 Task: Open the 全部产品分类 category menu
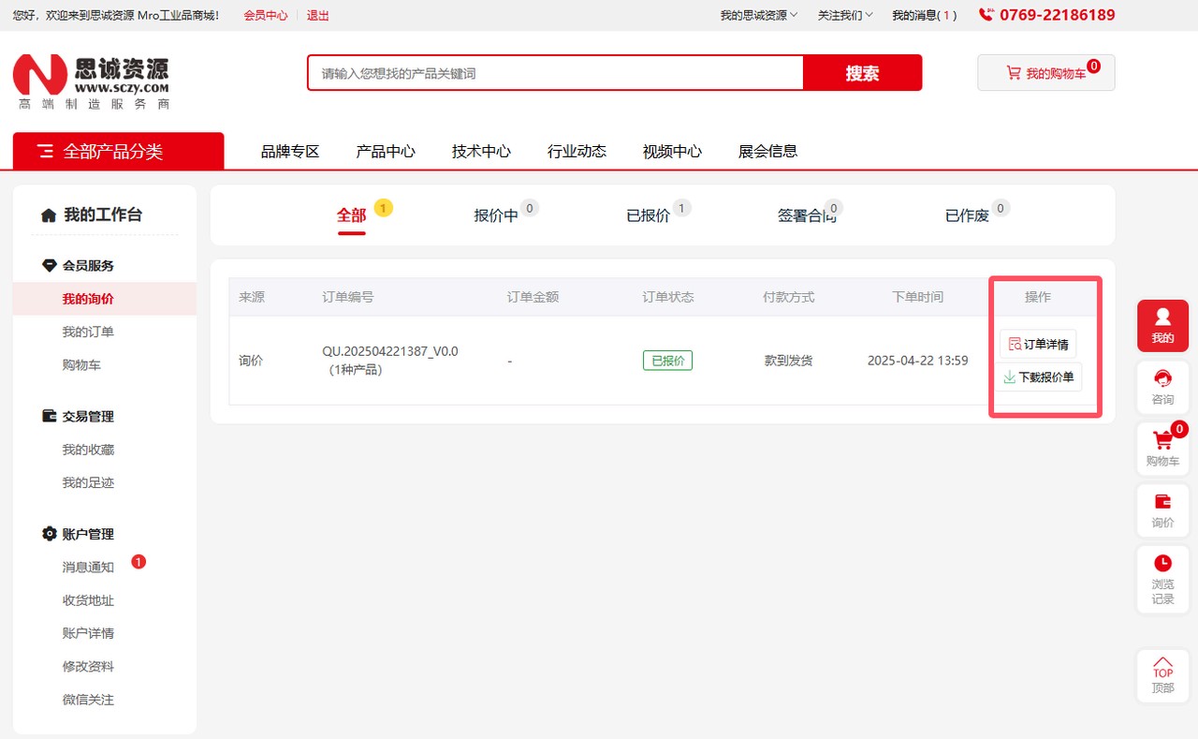click(118, 152)
